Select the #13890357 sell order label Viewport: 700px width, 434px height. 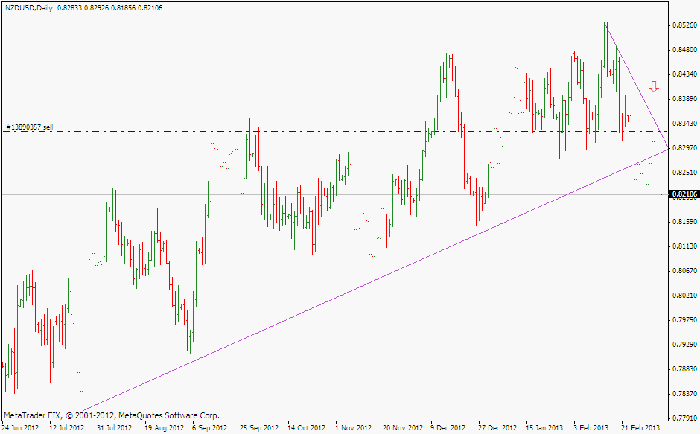click(29, 127)
